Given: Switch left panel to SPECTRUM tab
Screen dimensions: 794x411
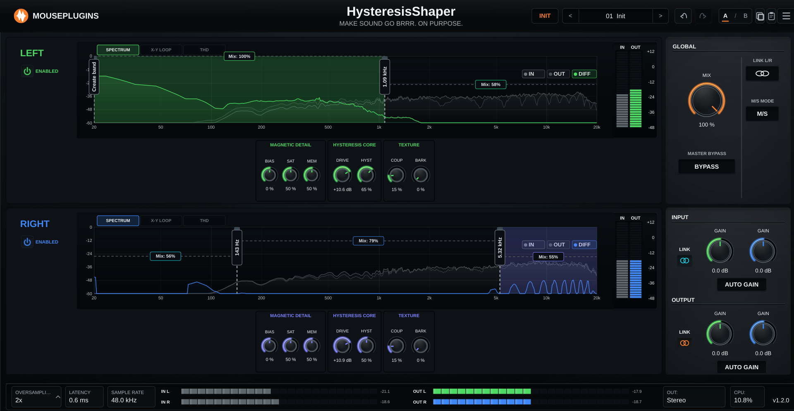Looking at the screenshot, I should (118, 50).
